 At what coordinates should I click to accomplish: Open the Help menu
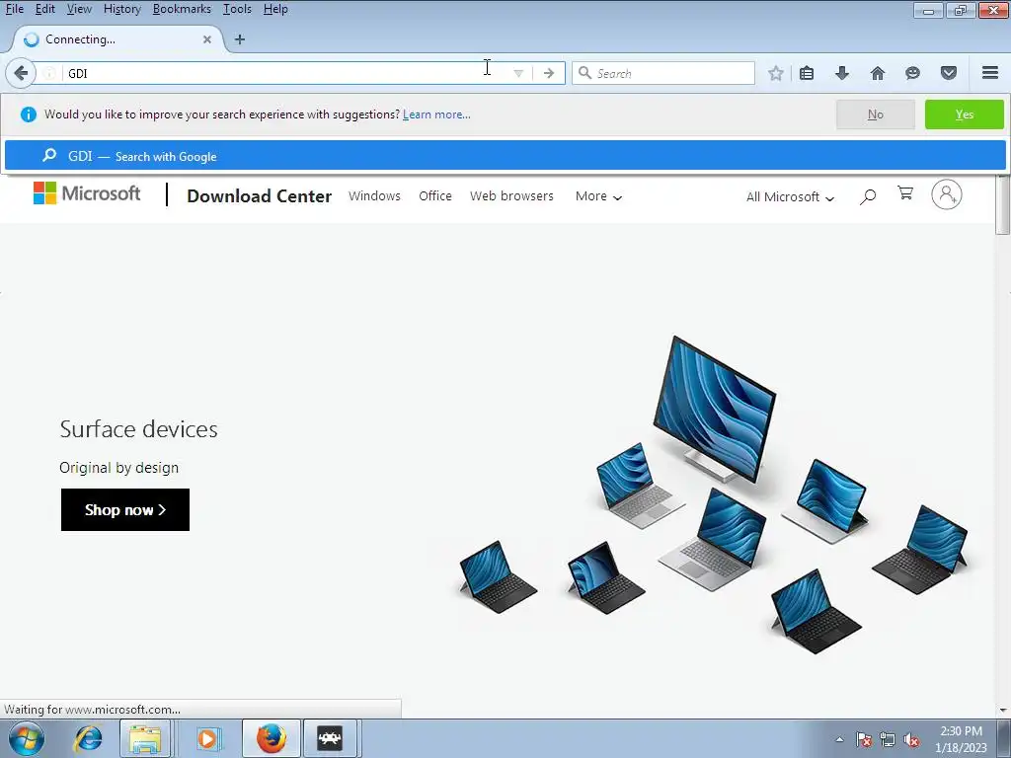click(275, 9)
